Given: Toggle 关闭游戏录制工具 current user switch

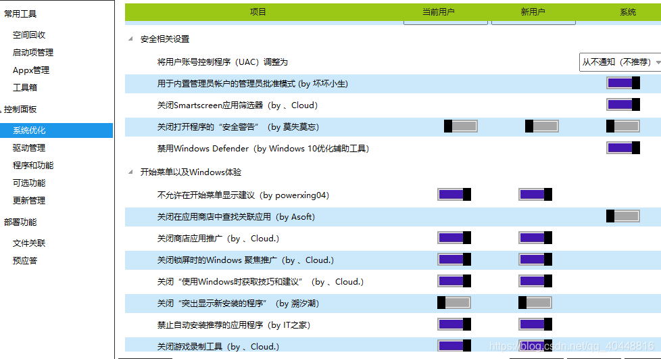Looking at the screenshot, I should (454, 346).
